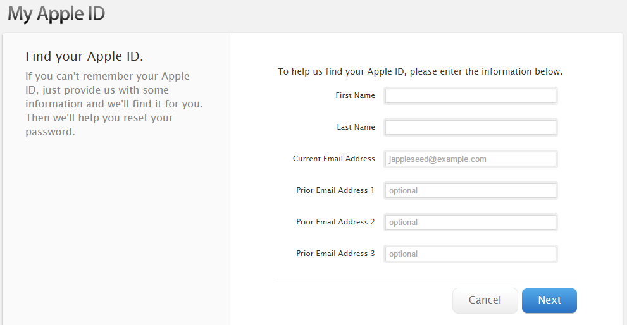Click empty space below the sidebar paragraph
Screen dimensions: 627x325
click(114, 221)
